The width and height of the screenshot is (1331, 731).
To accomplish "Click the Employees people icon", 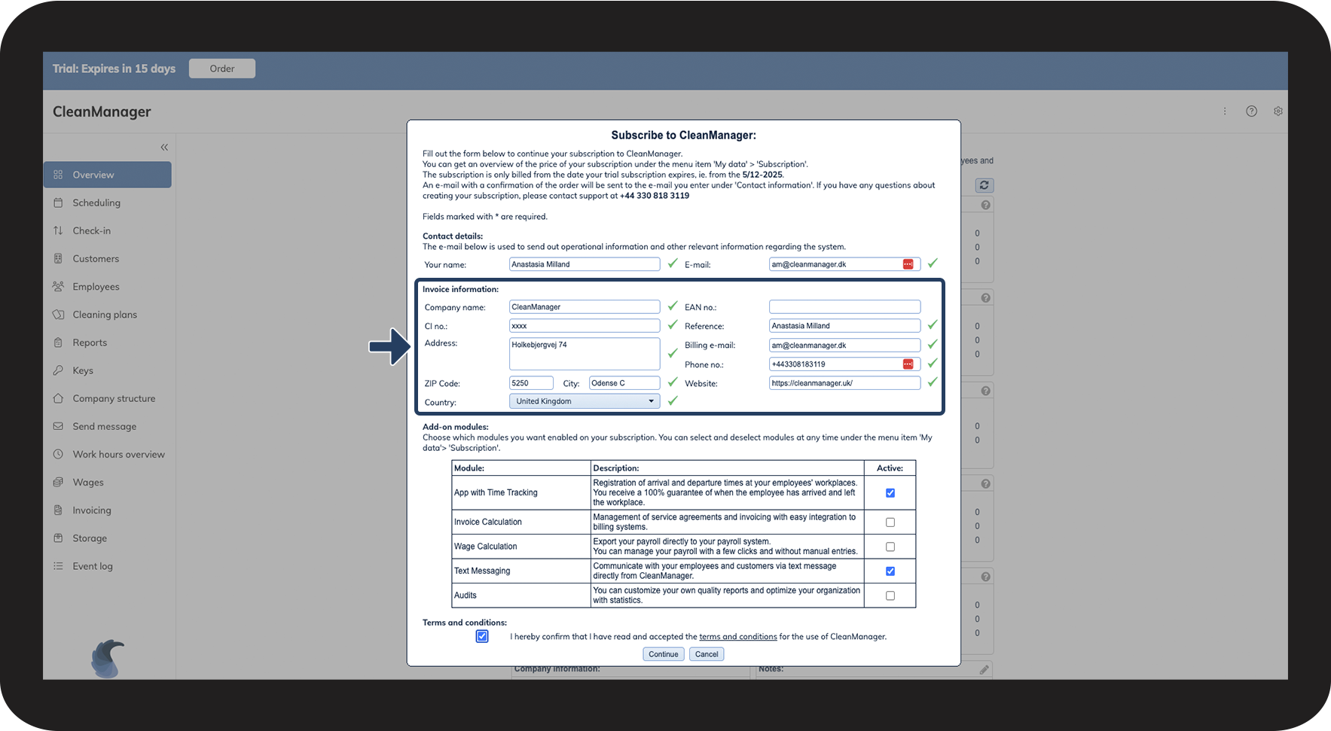I will (58, 286).
